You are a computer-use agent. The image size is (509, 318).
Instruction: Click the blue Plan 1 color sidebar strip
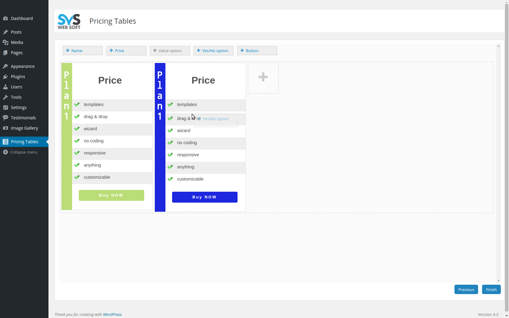coord(160,137)
